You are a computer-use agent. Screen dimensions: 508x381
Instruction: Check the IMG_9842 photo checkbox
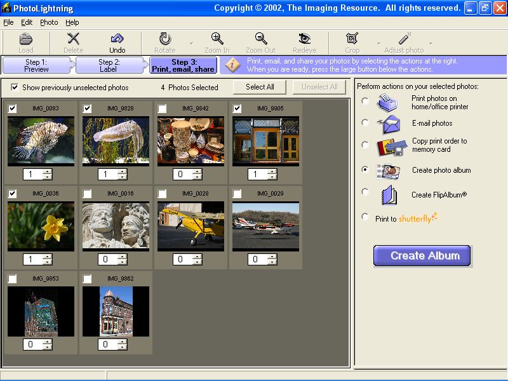coord(163,109)
